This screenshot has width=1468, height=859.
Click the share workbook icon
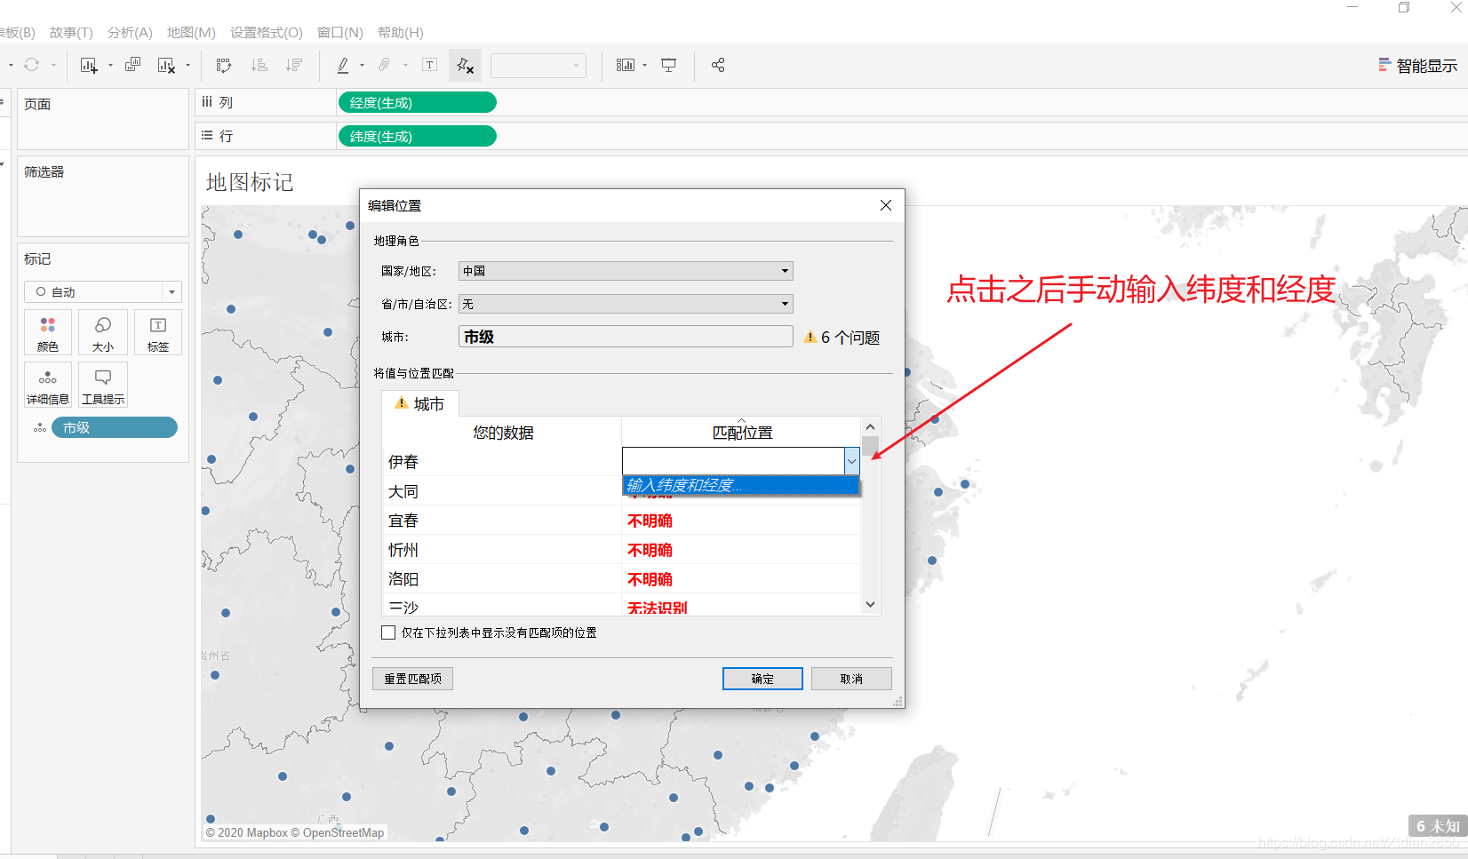coord(718,65)
